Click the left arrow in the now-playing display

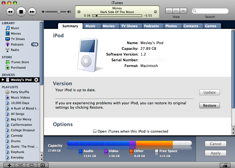point(79,12)
